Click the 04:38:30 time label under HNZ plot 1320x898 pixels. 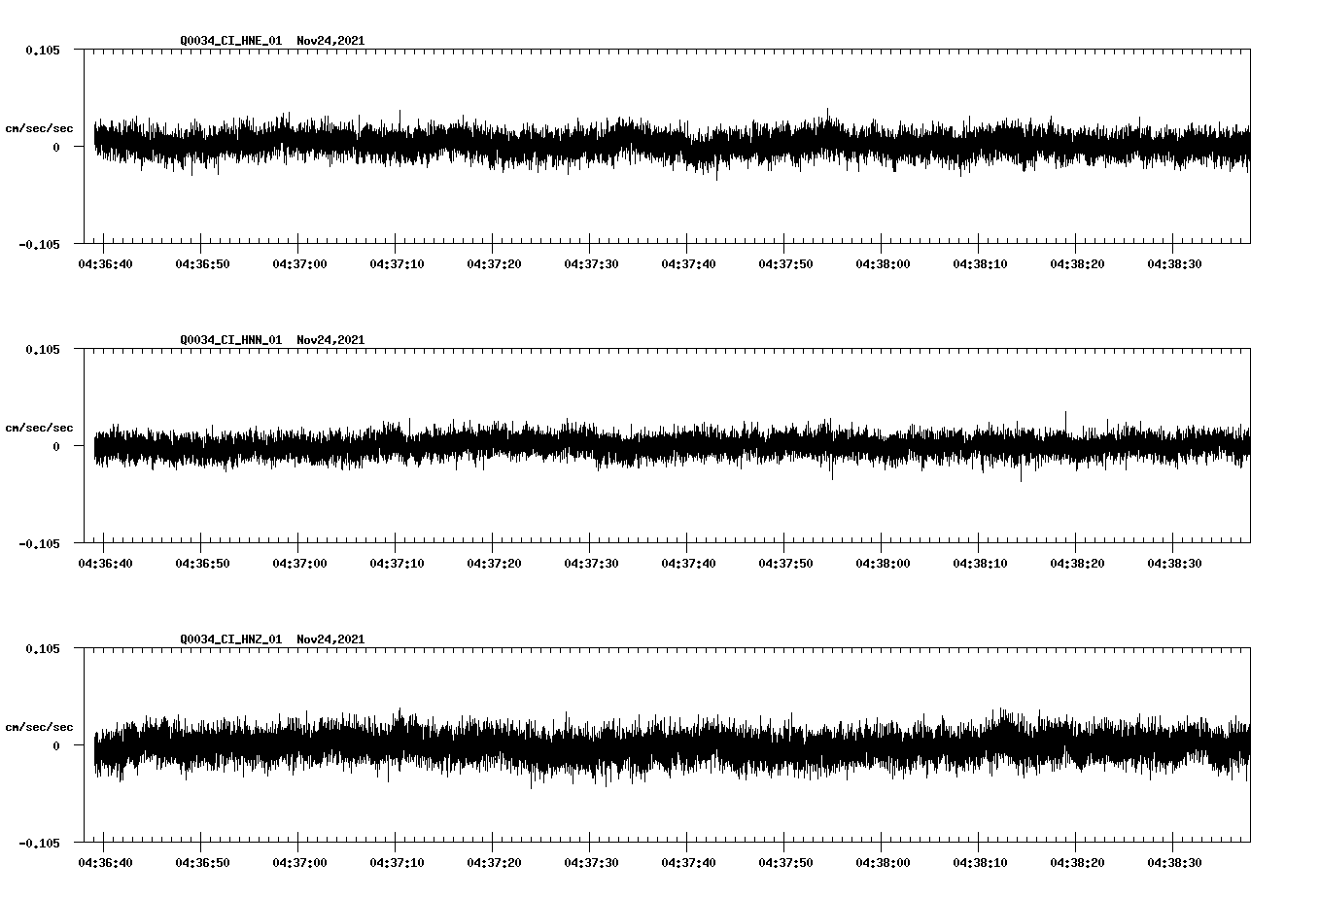[x=1174, y=863]
